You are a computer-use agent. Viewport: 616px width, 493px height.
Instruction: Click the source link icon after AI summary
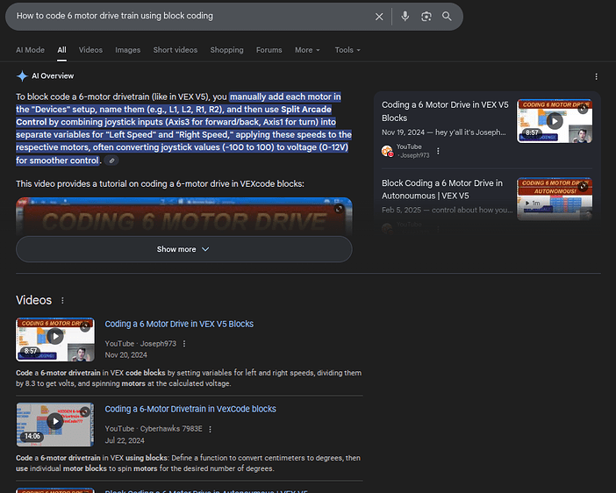pos(111,161)
